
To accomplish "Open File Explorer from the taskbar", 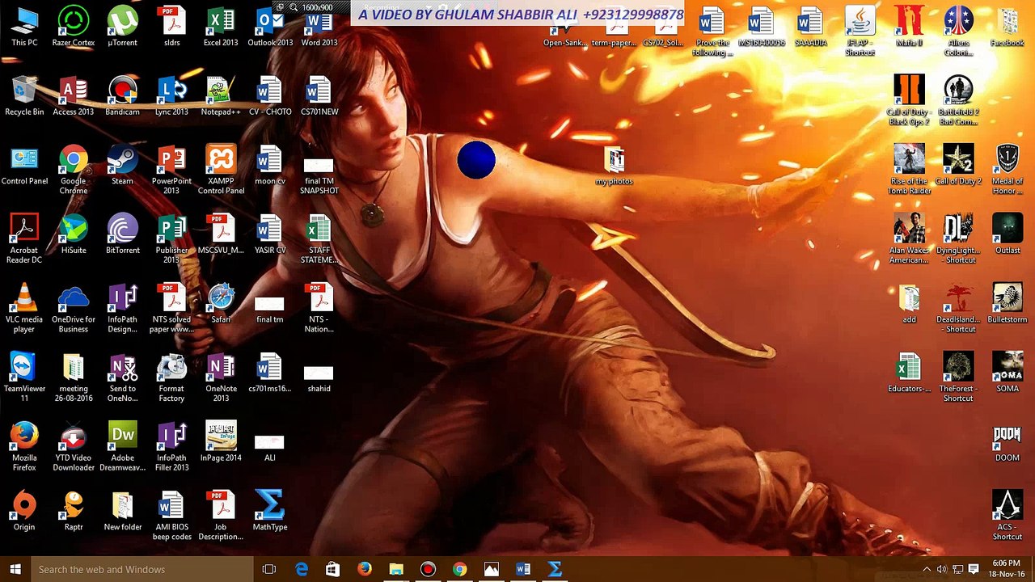I will tap(395, 569).
